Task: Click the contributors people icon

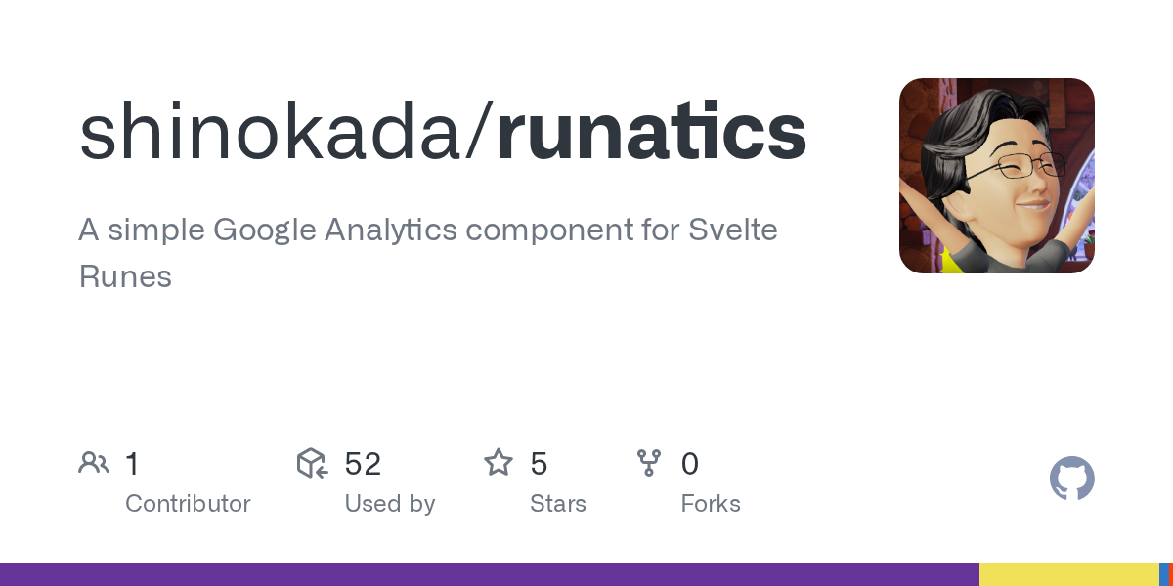Action: pos(94,463)
